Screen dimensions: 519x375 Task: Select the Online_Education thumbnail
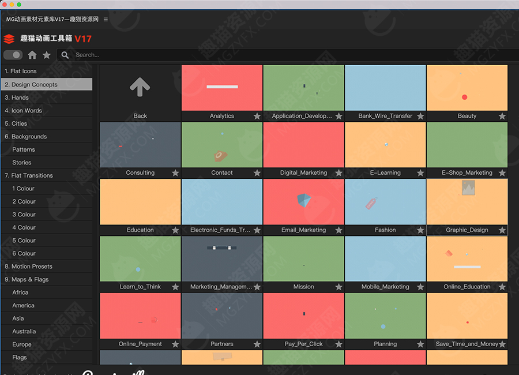[467, 258]
